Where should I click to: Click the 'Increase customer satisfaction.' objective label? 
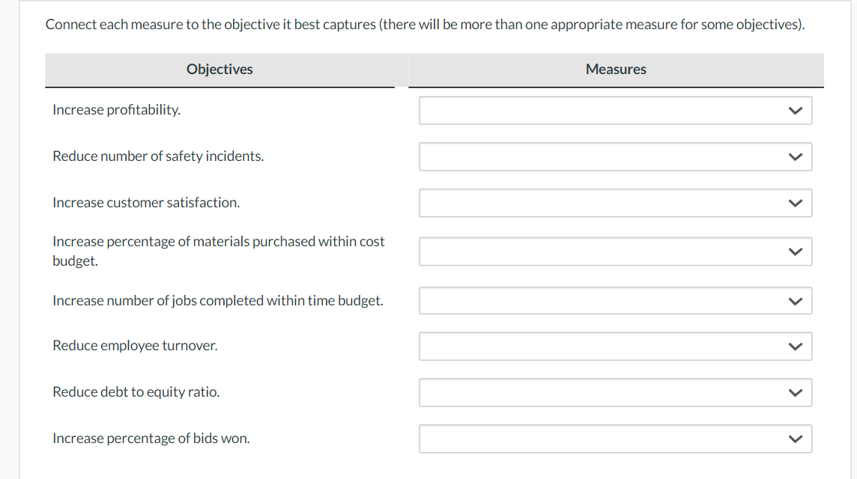(x=146, y=203)
